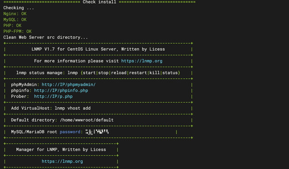Click the 'lnmp vhost add' command text
The width and height of the screenshot is (289, 169).
click(x=73, y=108)
